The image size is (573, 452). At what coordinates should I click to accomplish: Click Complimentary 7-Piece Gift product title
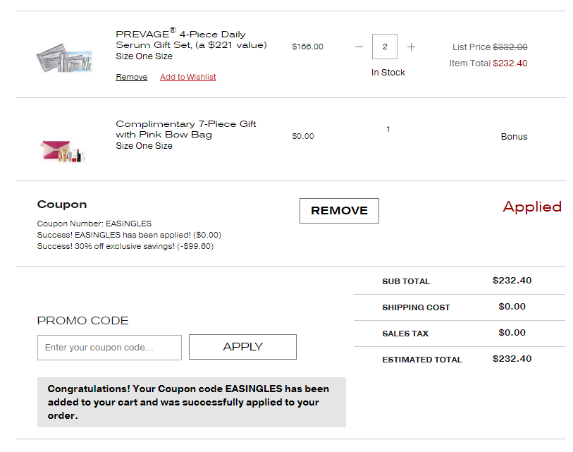click(185, 129)
